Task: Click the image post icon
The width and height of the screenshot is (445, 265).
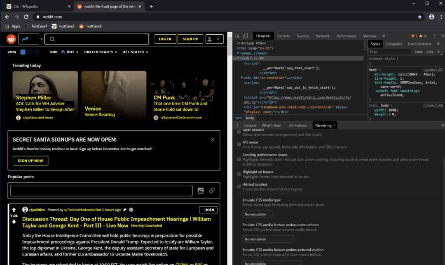Action: click(x=201, y=191)
